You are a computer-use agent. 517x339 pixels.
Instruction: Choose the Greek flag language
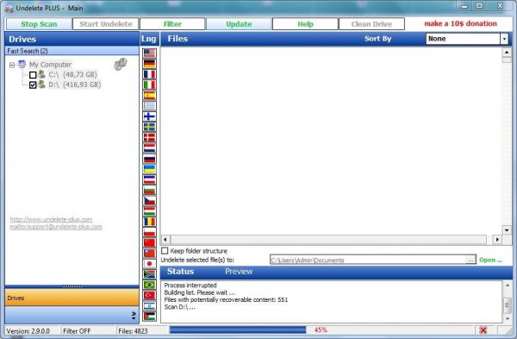coord(149,106)
